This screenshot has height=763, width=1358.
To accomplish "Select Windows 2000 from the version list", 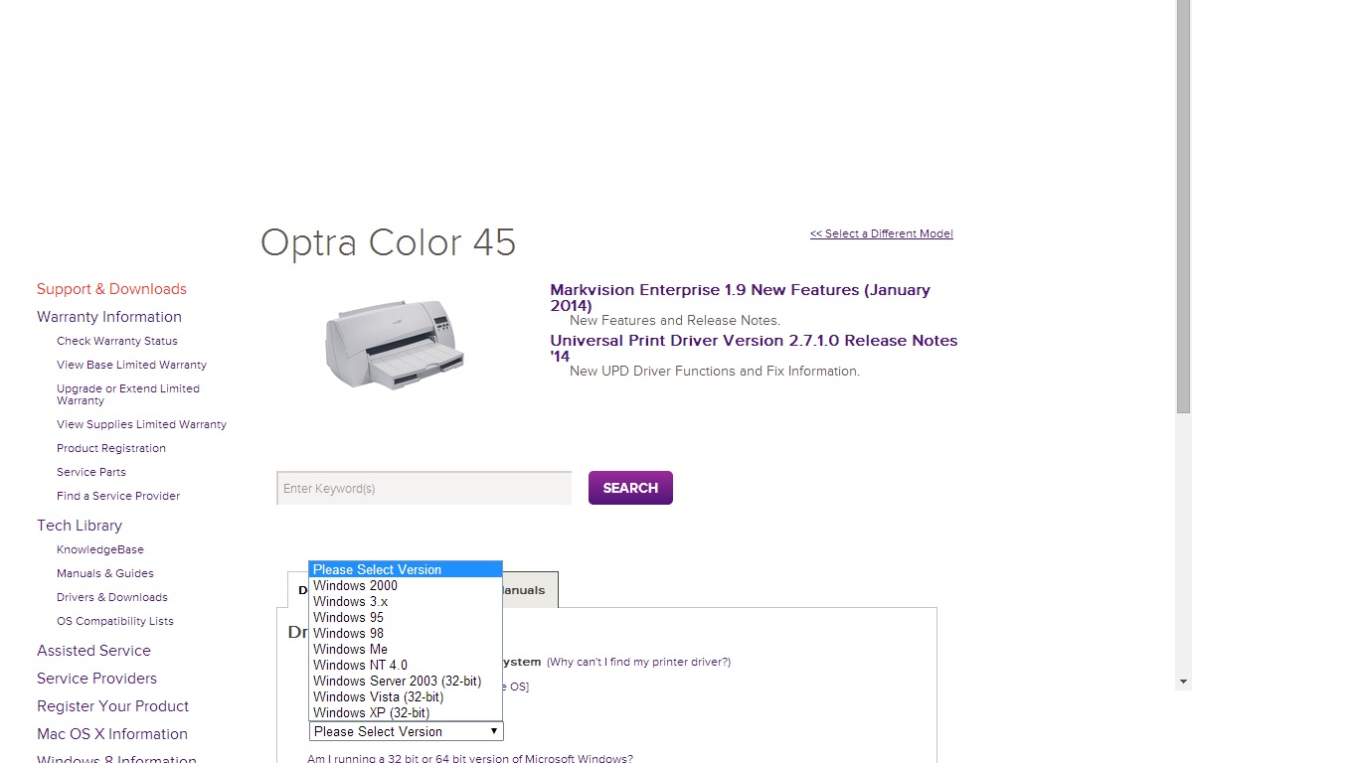I will coord(406,585).
